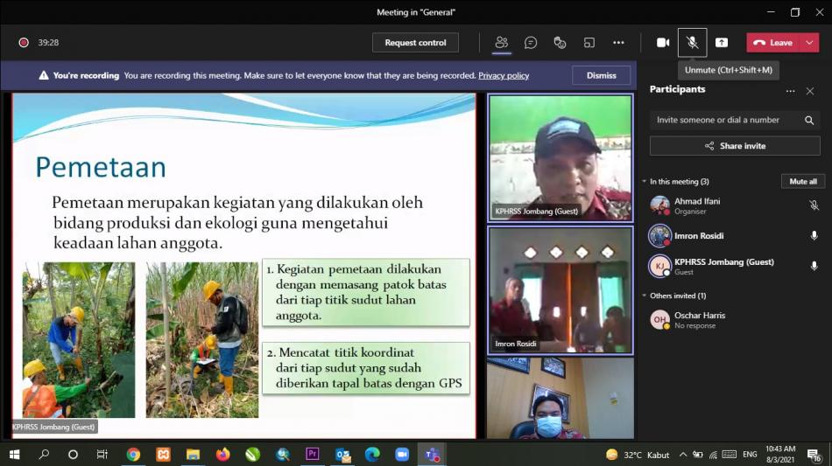Unmute the microphone in the meeting toolbar
Screen dimensions: 832x466
tap(693, 42)
